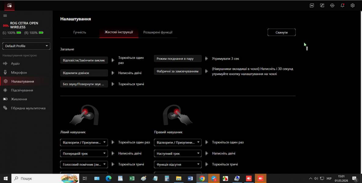Open notifications via the bell icon
The width and height of the screenshot is (362, 183).
pyautogui.click(x=342, y=5)
